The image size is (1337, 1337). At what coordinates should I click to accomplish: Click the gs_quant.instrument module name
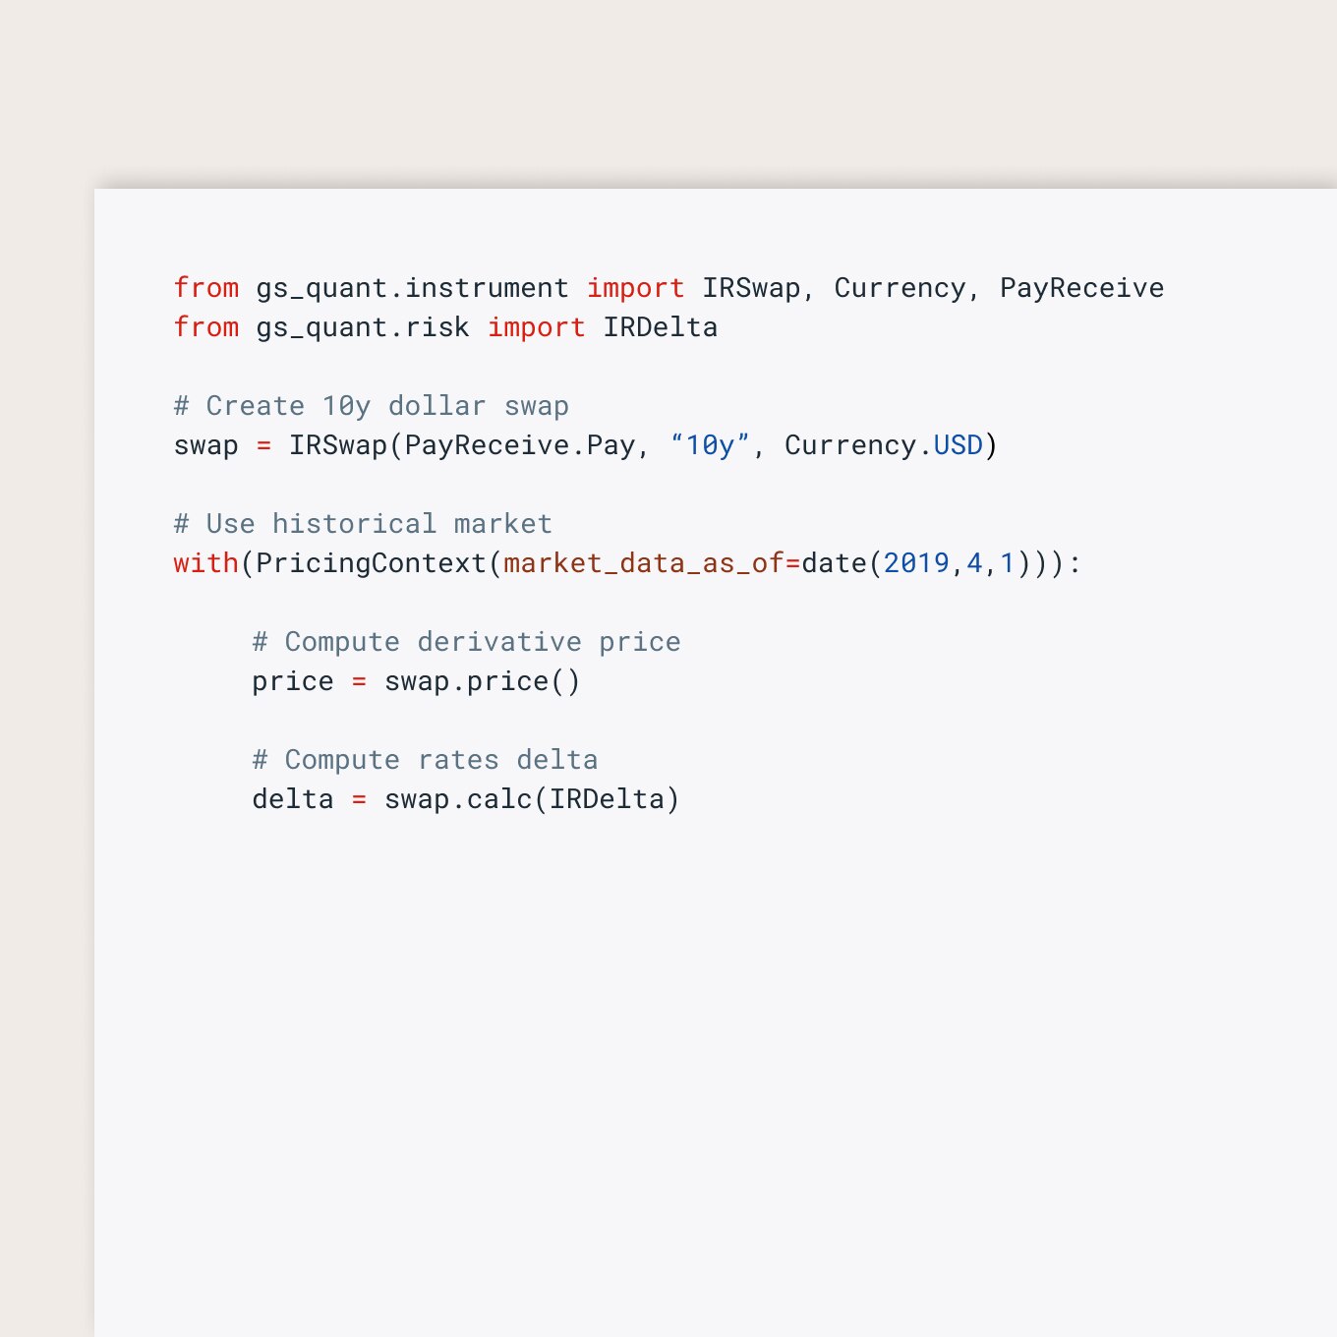tap(412, 288)
